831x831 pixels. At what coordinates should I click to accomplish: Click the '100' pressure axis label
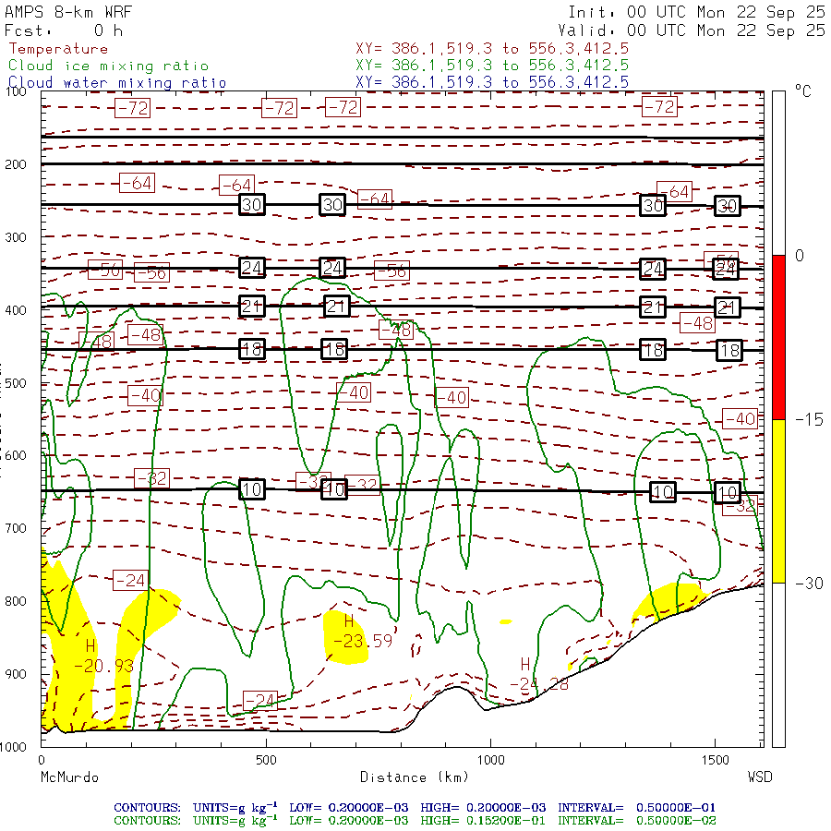pyautogui.click(x=16, y=91)
